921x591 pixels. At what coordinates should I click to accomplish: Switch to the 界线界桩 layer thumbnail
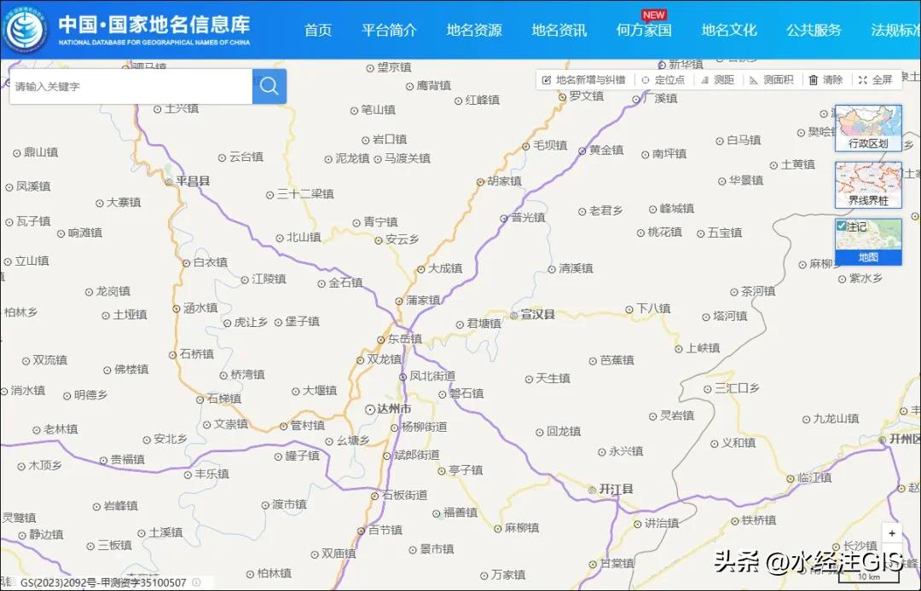pyautogui.click(x=868, y=186)
